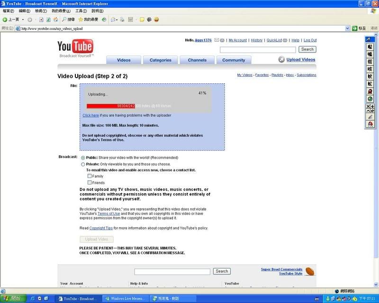This screenshot has width=379, height=303.
Task: Open the 編輯(E) Edit menu
Action: (25, 11)
